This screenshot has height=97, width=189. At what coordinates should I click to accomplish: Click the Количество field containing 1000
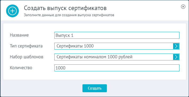117,68
